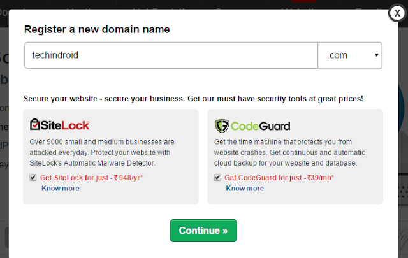The height and width of the screenshot is (258, 408).
Task: Click the Secure your website tagline
Action: 193,99
